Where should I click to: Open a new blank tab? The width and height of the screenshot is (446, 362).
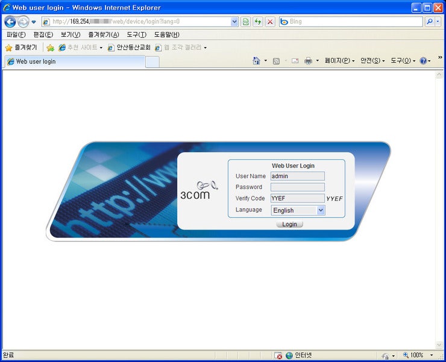coord(152,62)
